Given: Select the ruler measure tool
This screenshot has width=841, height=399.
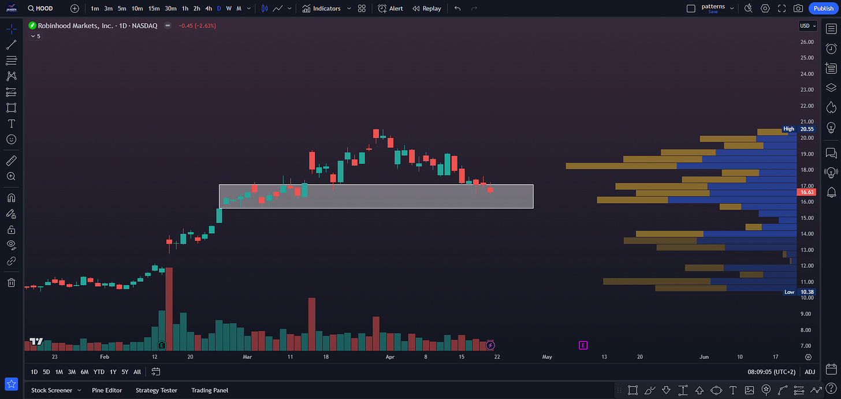Looking at the screenshot, I should coord(11,161).
